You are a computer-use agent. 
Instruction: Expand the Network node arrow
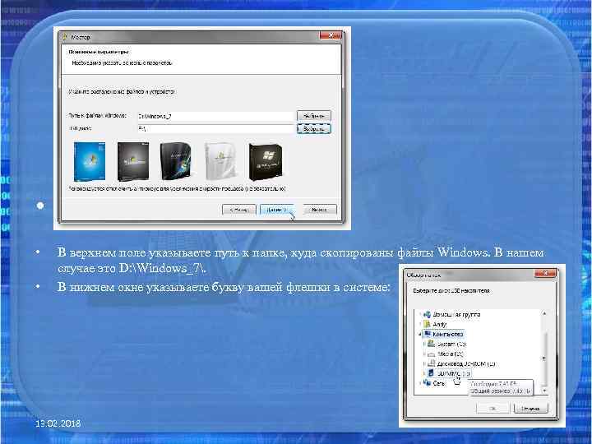coord(420,383)
